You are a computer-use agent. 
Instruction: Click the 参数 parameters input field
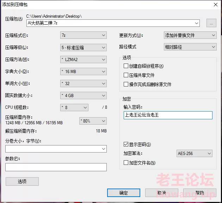56,167
